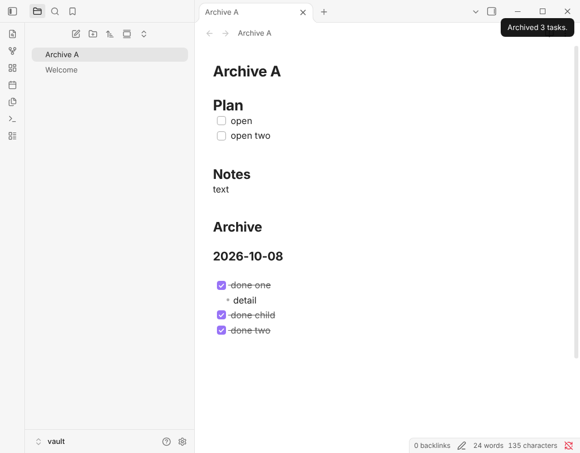Navigate forward in history

[x=225, y=33]
